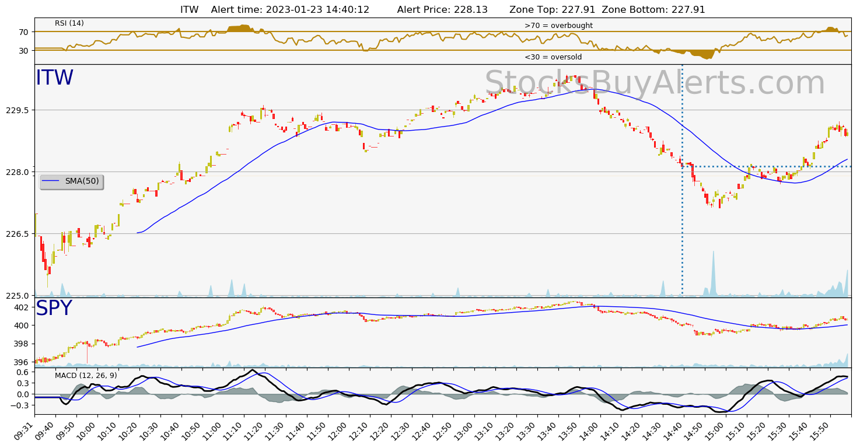This screenshot has width=860, height=448.
Task: Click the SMA(50) legend box
Action: [71, 181]
